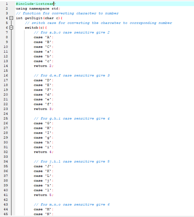Select the line number 14 gutter entry
The width and height of the screenshot is (194, 217).
pyautogui.click(x=6, y=66)
